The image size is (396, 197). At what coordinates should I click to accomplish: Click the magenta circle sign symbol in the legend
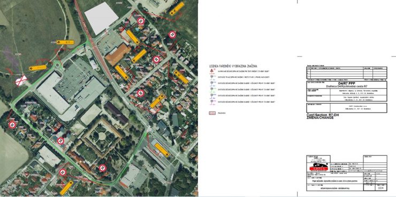(x=212, y=101)
